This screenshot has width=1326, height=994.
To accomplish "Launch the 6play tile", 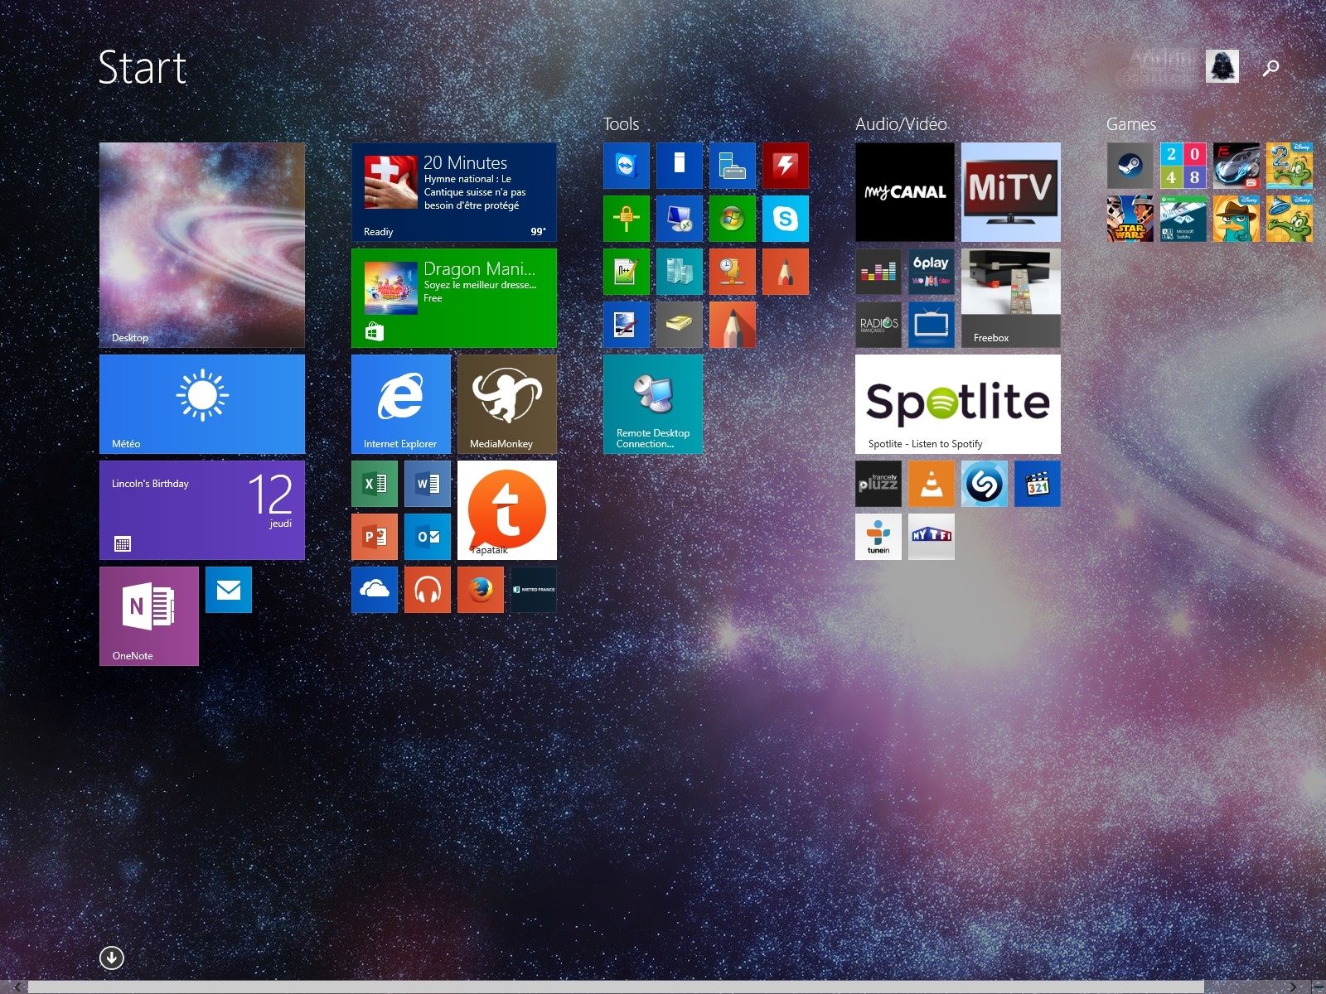I will coord(932,272).
